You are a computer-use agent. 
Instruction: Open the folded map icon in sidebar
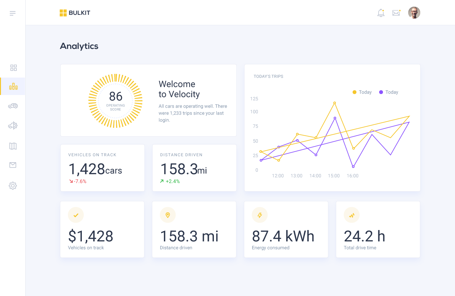13,146
